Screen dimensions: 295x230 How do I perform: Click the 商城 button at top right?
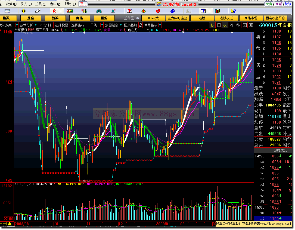coord(279,4)
